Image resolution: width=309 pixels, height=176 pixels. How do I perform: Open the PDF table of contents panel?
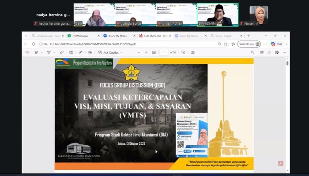[27, 52]
